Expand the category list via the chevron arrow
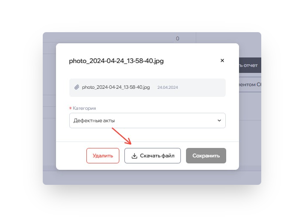 (x=219, y=121)
